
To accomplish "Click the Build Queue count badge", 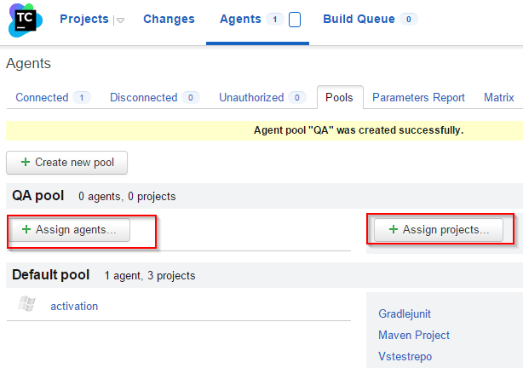I will (409, 20).
